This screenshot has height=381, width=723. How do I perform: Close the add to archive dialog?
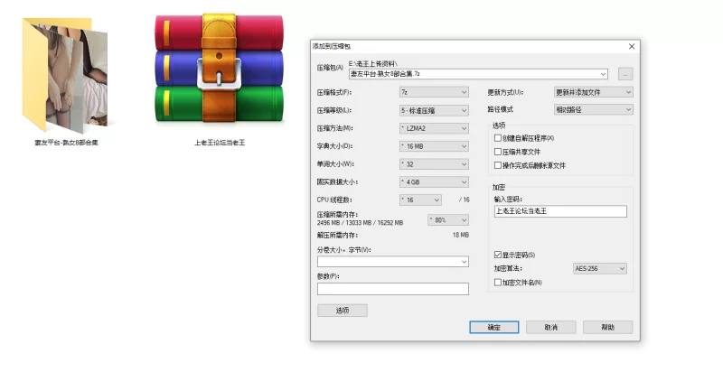point(631,47)
